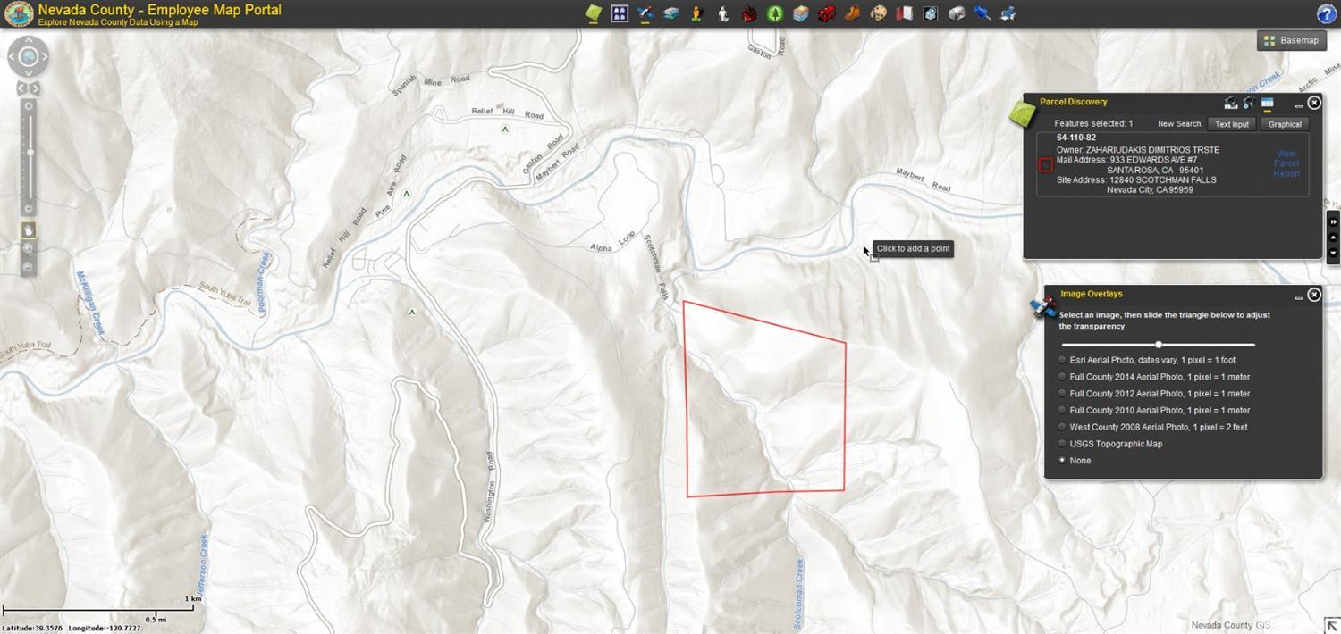Click overview map arrow in bottom-right corner
Image resolution: width=1341 pixels, height=634 pixels.
1330,625
